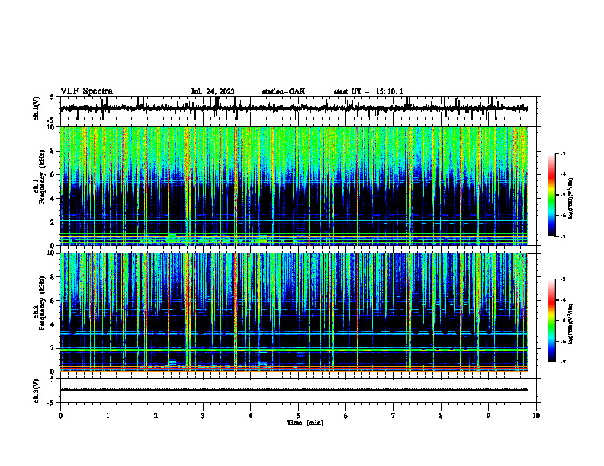Click the "-7" label on ch.2 colorbar

click(563, 362)
